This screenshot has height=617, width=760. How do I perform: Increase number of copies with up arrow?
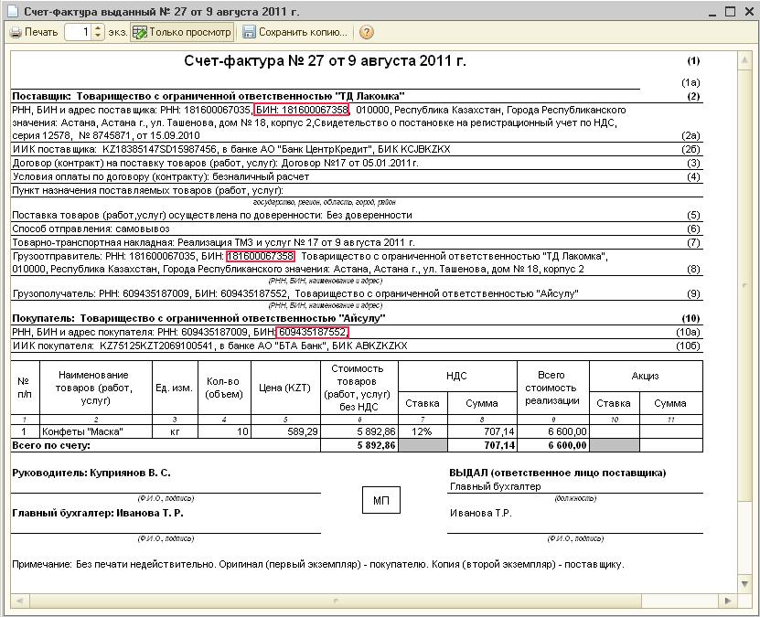point(99,28)
